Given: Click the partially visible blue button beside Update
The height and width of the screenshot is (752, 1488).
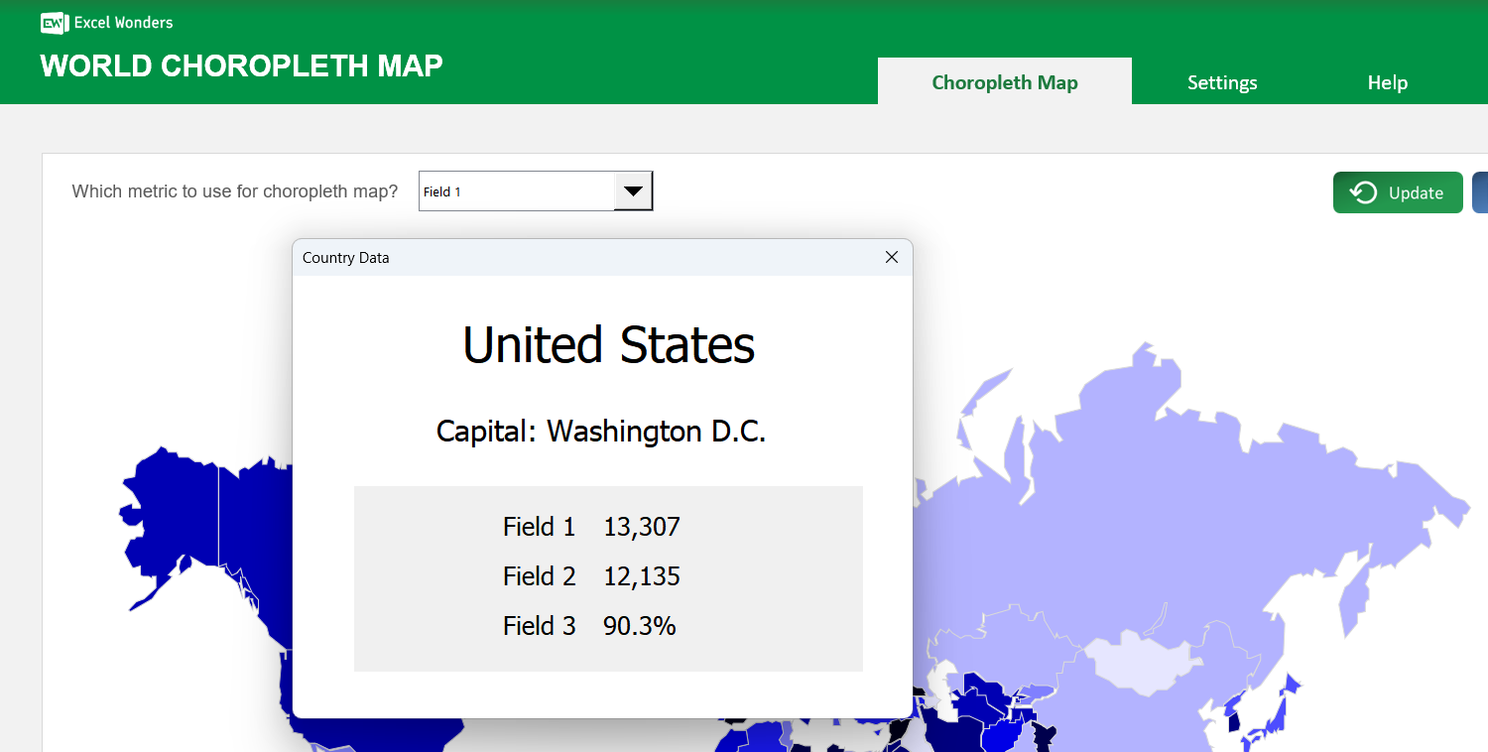Looking at the screenshot, I should coord(1482,191).
